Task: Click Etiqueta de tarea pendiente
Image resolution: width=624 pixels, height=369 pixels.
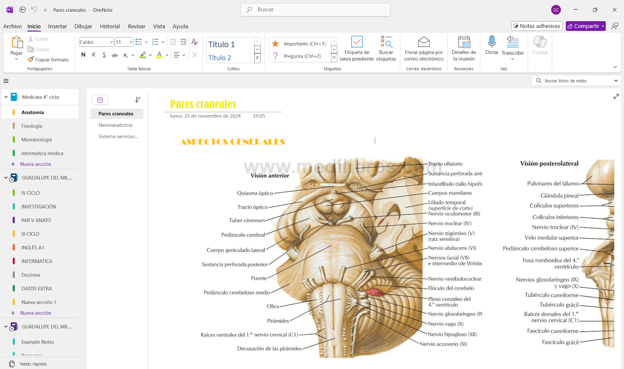Action: pyautogui.click(x=357, y=49)
